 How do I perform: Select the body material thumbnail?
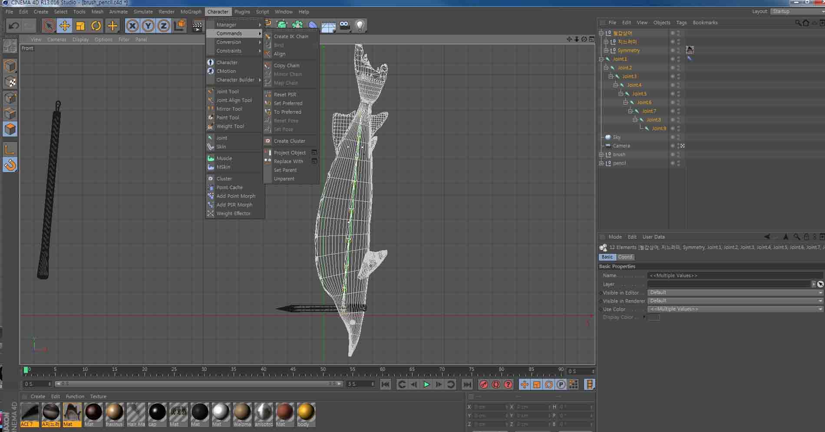pyautogui.click(x=306, y=412)
